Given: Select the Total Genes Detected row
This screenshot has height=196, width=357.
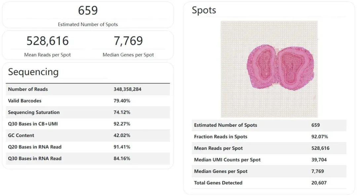Looking at the screenshot, I should coord(269,183).
